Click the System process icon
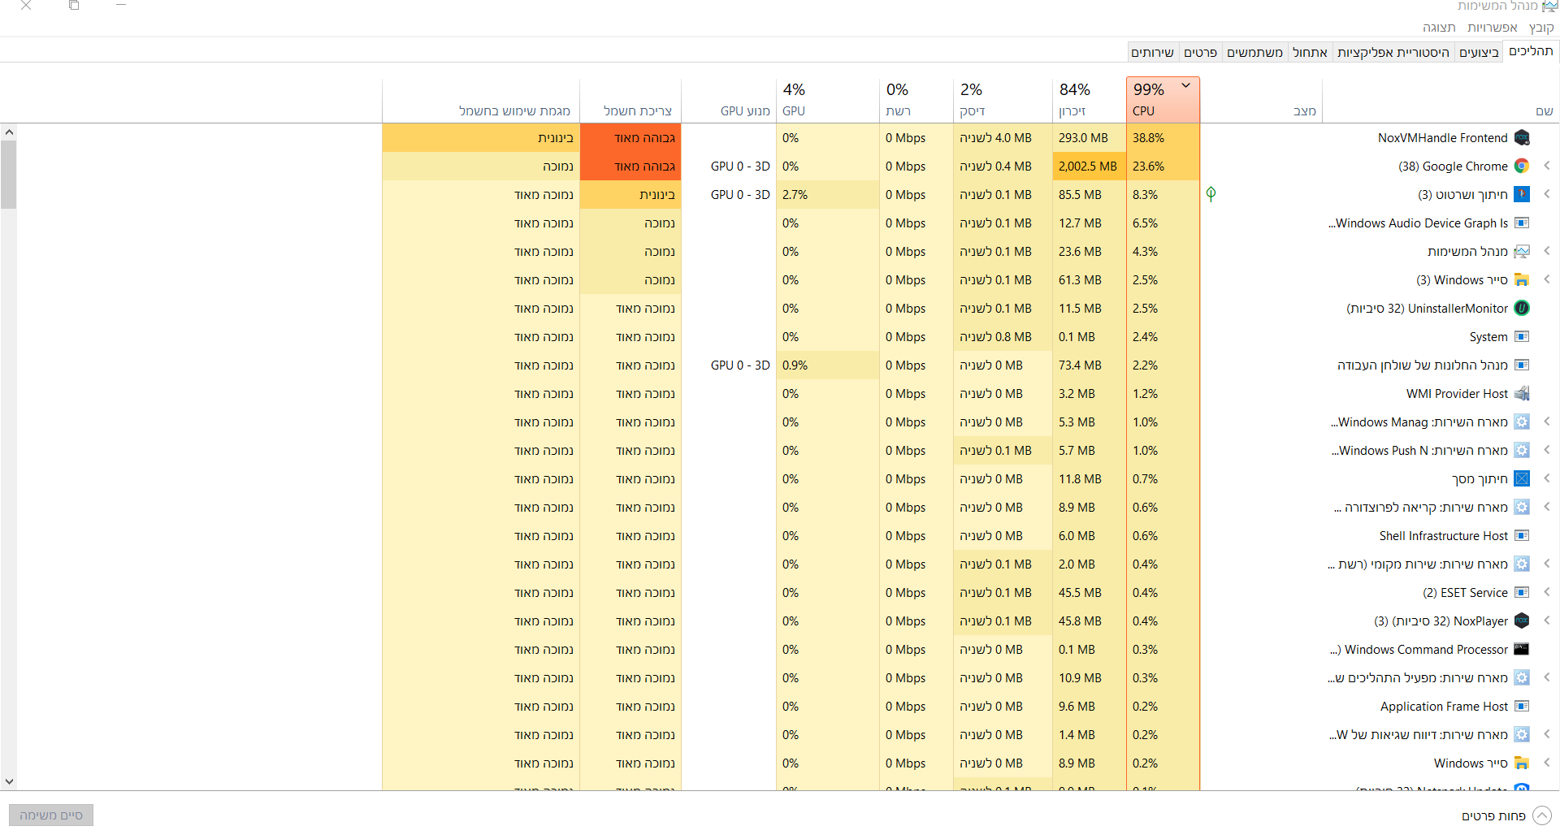 point(1522,337)
